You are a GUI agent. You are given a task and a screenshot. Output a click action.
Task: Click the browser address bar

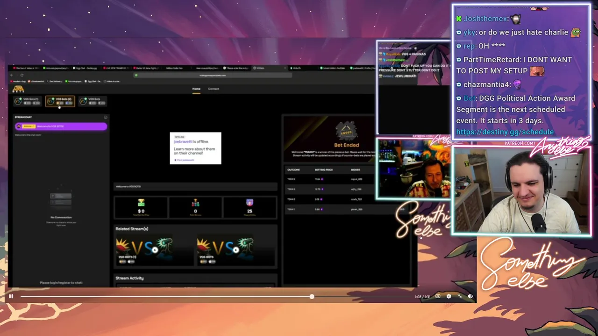pyautogui.click(x=213, y=75)
